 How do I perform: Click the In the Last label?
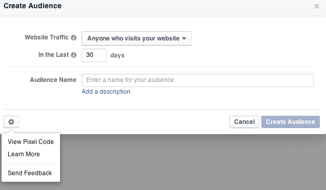[53, 55]
